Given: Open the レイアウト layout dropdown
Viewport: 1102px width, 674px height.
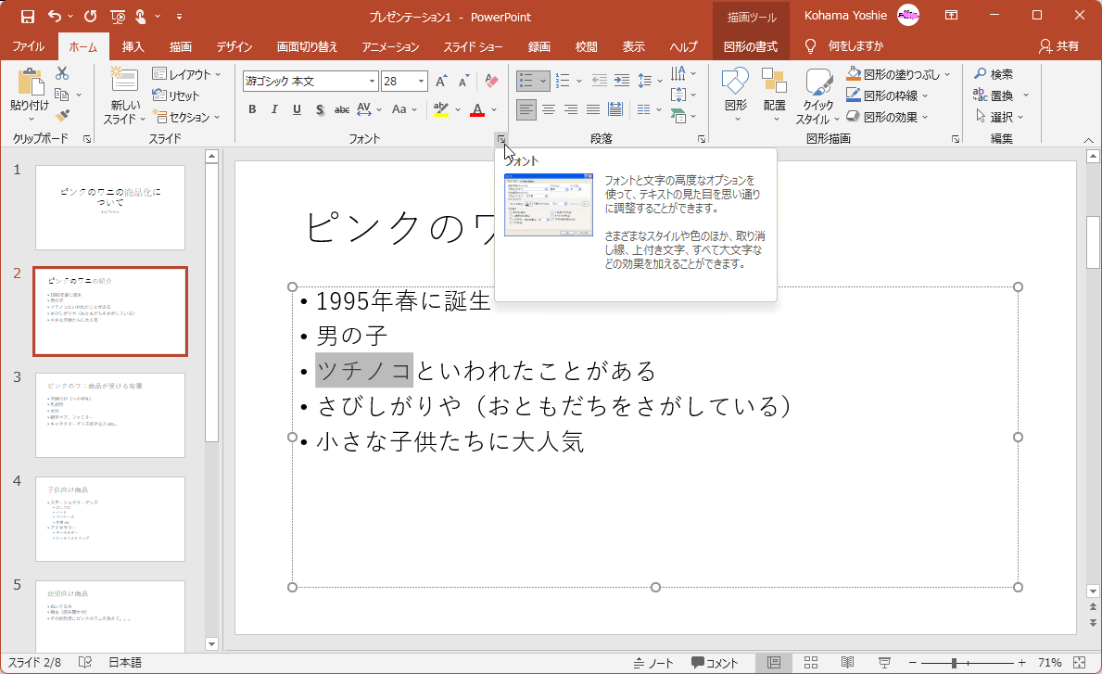Looking at the screenshot, I should click(187, 74).
